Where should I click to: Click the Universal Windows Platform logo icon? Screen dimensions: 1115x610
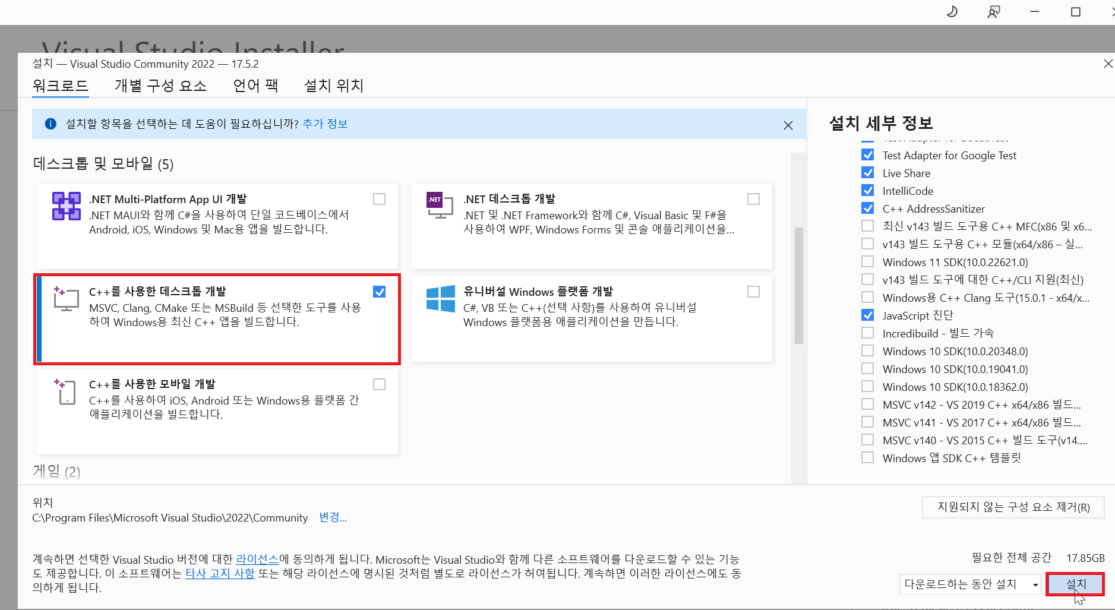pos(441,298)
